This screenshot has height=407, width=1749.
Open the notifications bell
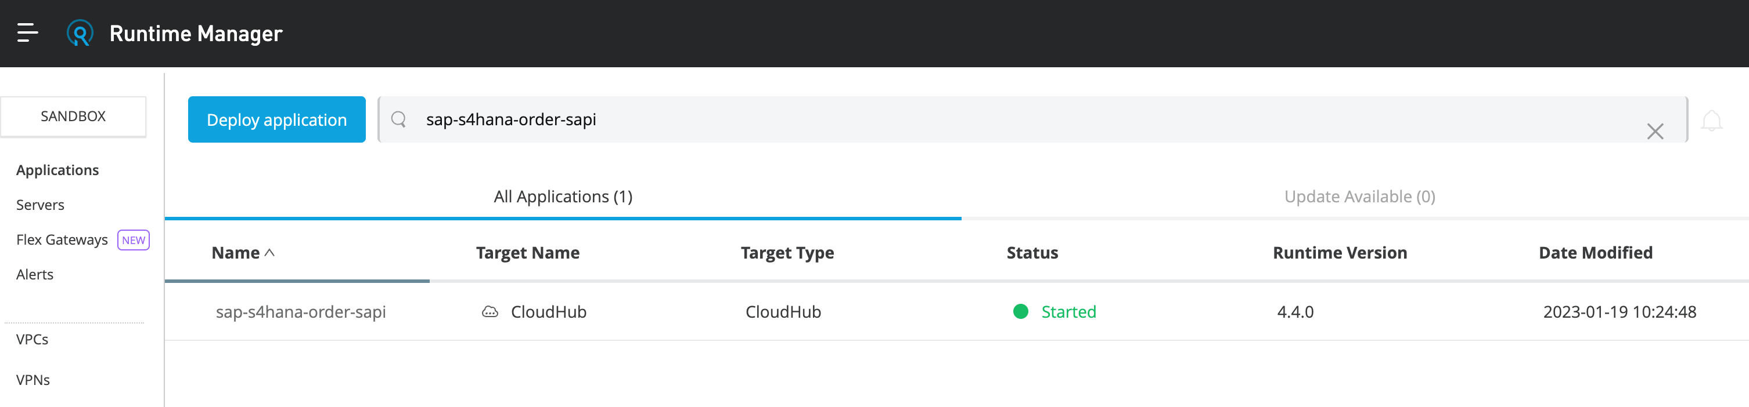coord(1711,121)
